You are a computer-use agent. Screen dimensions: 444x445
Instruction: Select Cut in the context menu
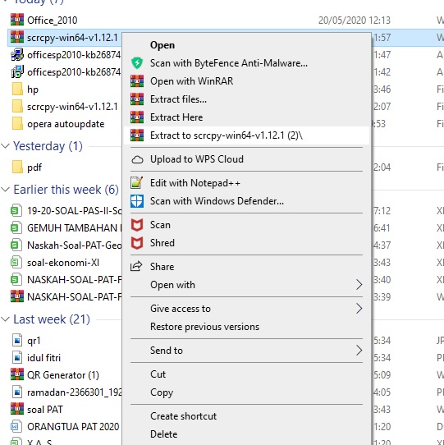coord(246,374)
